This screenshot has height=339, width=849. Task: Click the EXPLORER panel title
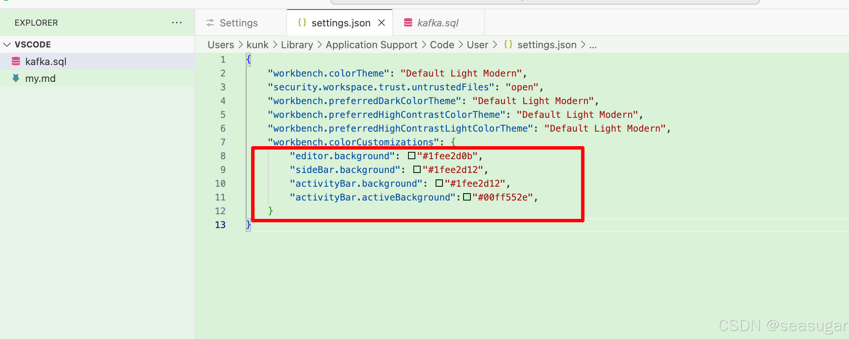click(x=36, y=23)
